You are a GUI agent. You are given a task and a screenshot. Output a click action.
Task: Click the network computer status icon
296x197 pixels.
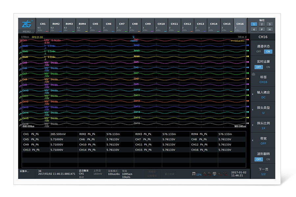click(215, 174)
